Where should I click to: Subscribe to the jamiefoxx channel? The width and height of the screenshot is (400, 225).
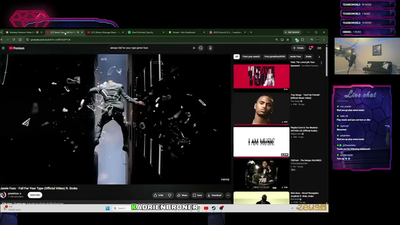pos(35,195)
